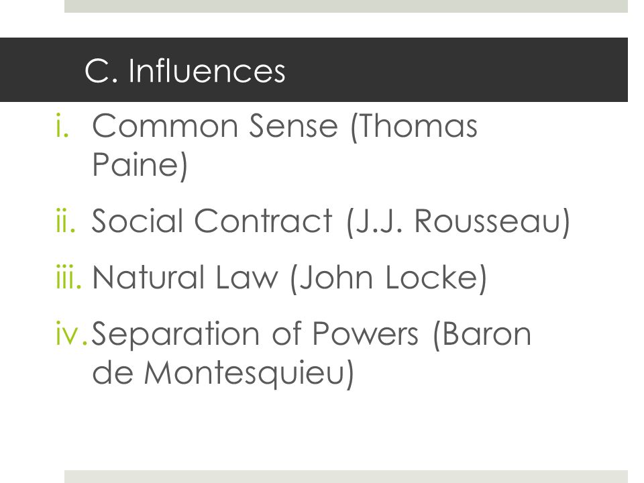
Task: Click the name 'John Locke'
Action: point(388,277)
